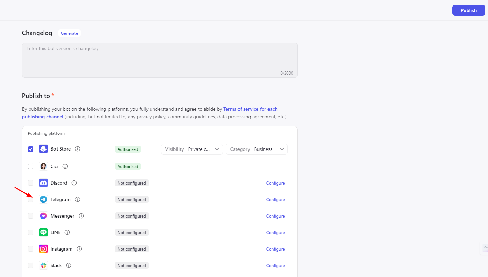Click the Slack logo icon
The height and width of the screenshot is (277, 488).
click(x=43, y=265)
